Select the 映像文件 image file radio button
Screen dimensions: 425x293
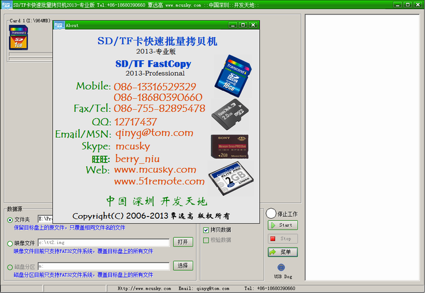[10, 243]
